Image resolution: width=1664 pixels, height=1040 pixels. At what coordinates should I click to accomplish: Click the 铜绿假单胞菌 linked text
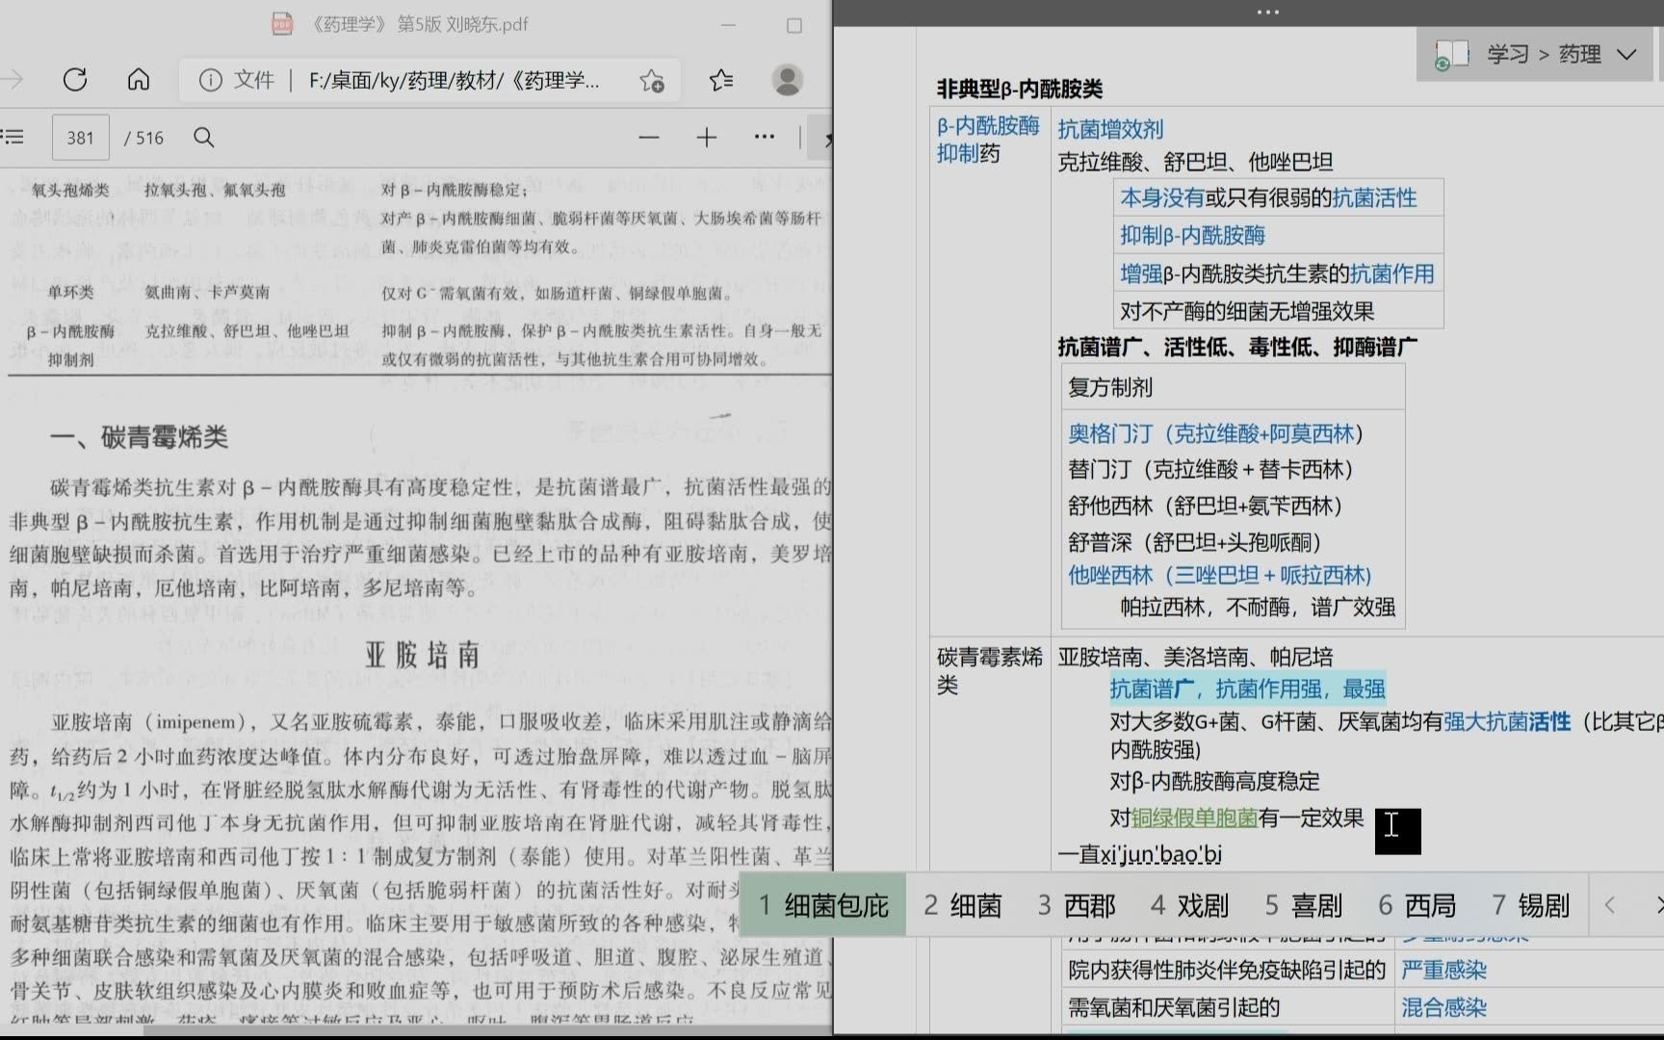(x=1194, y=818)
